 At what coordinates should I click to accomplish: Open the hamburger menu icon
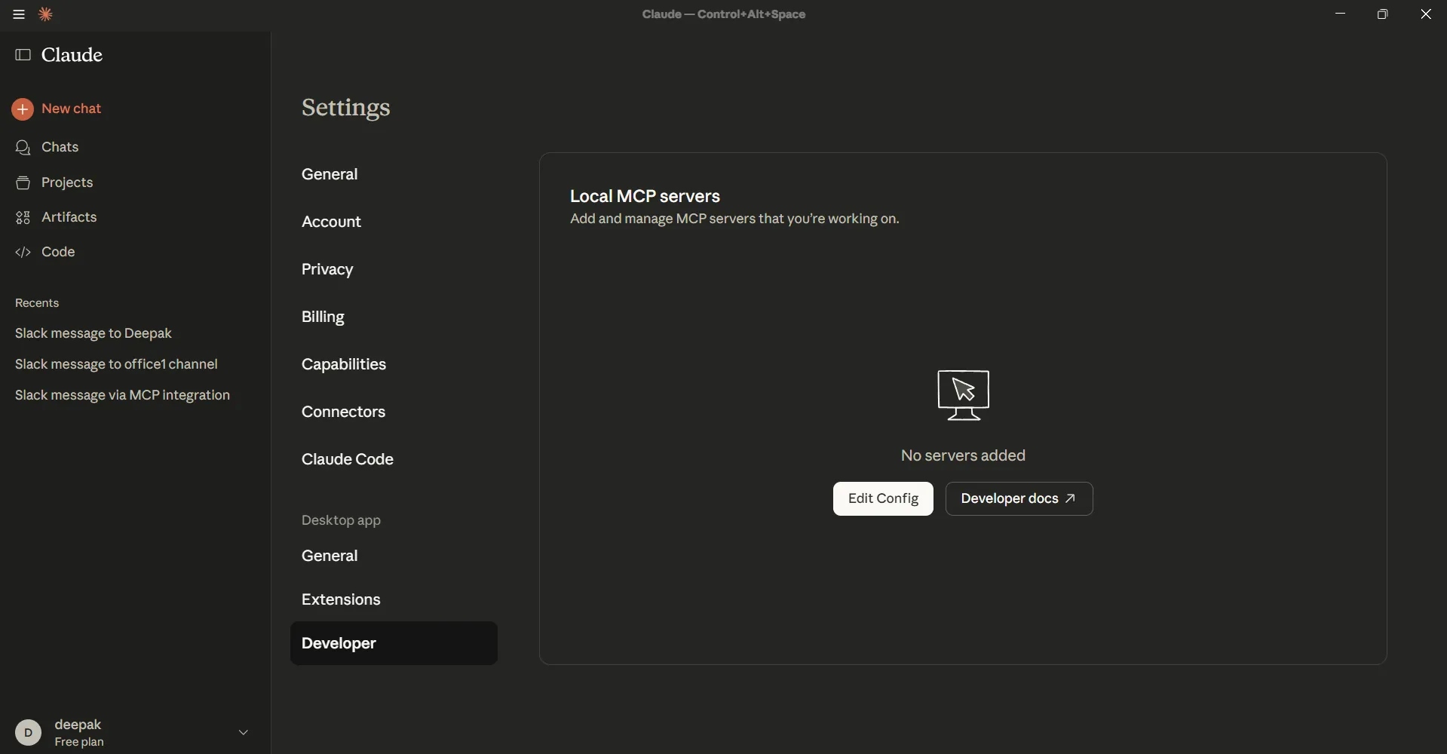click(x=19, y=14)
